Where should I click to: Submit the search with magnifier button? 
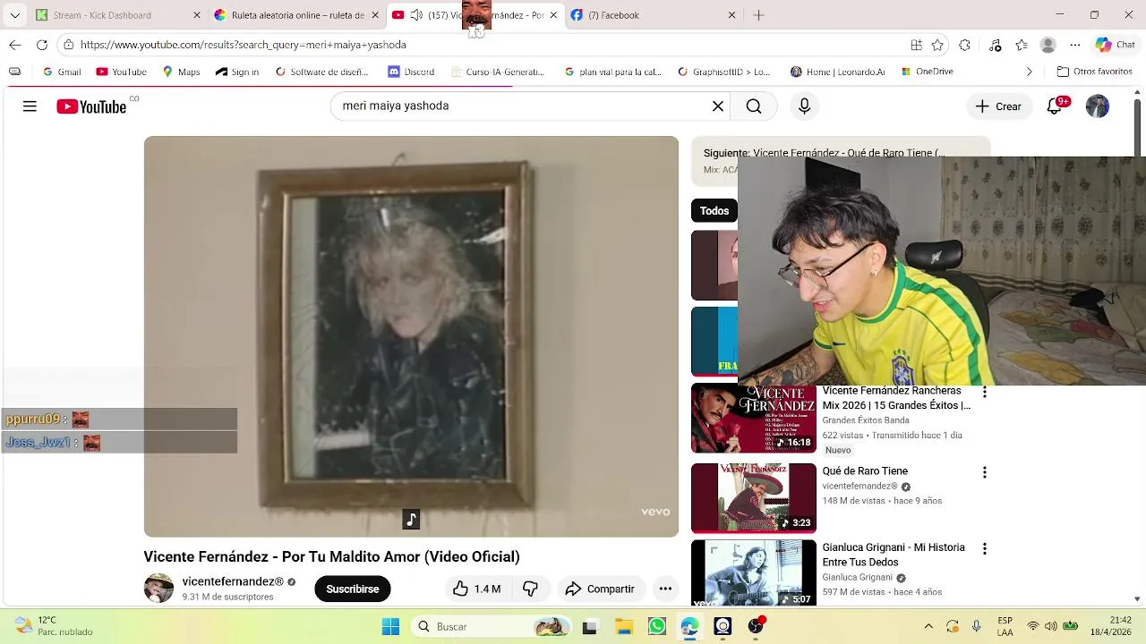(x=754, y=106)
